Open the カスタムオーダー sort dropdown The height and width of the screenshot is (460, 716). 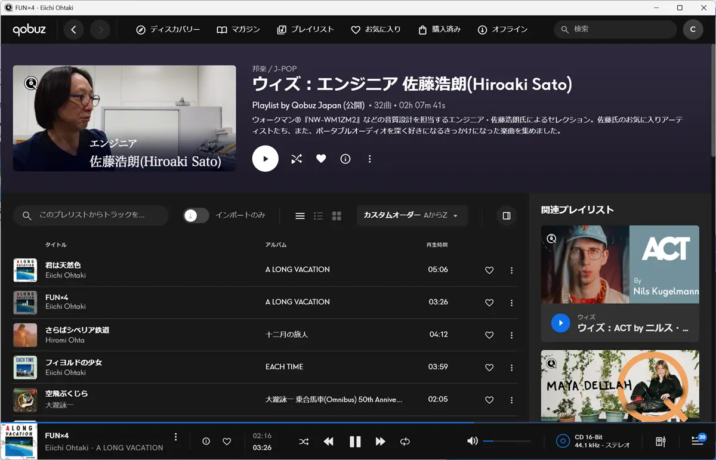pos(412,215)
